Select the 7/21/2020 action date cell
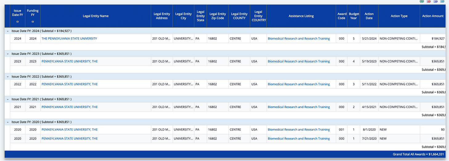 click(369, 139)
